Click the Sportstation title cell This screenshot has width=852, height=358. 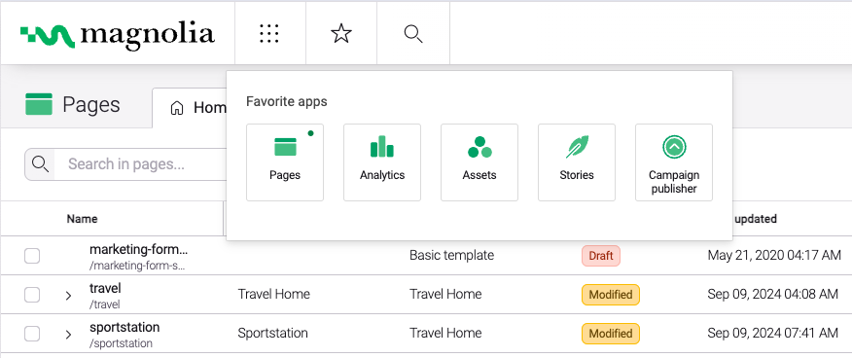(272, 334)
